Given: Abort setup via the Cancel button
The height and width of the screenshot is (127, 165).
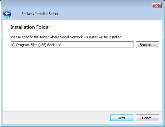Looking at the screenshot, I should pyautogui.click(x=147, y=118).
